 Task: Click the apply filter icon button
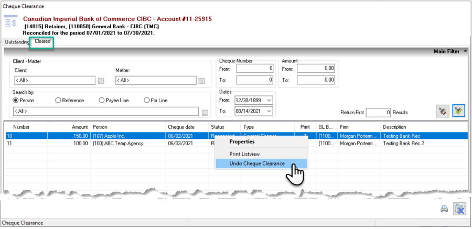click(459, 111)
